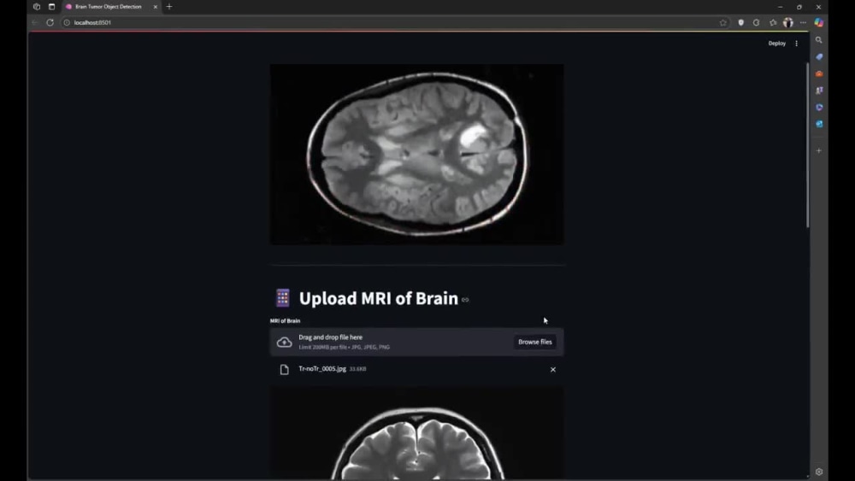Click the calculator emoji icon next to heading
The width and height of the screenshot is (855, 481).
[x=282, y=298]
